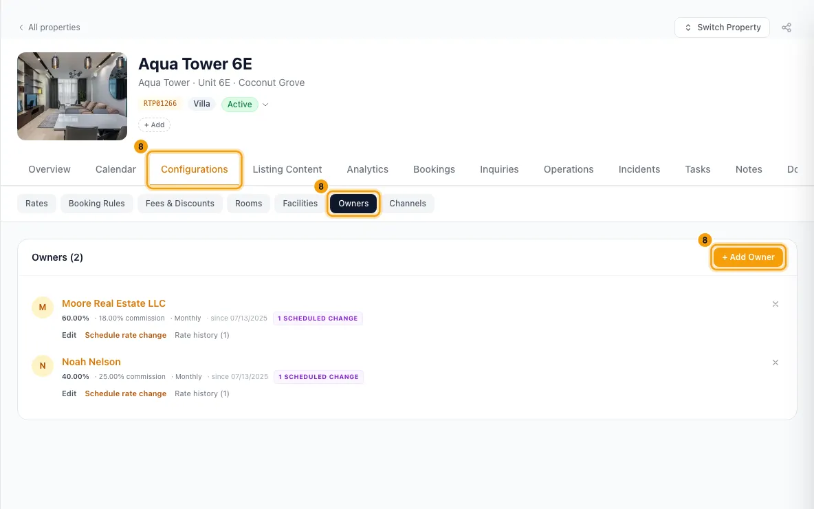Click the Active status badge
This screenshot has height=509, width=814.
239,105
